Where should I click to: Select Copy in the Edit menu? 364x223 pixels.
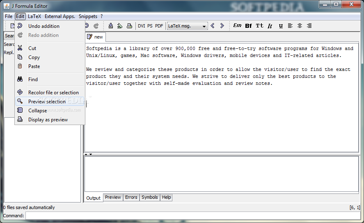(x=50, y=57)
